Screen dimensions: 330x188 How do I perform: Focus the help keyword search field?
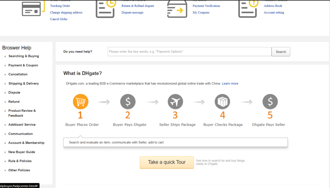[189, 52]
